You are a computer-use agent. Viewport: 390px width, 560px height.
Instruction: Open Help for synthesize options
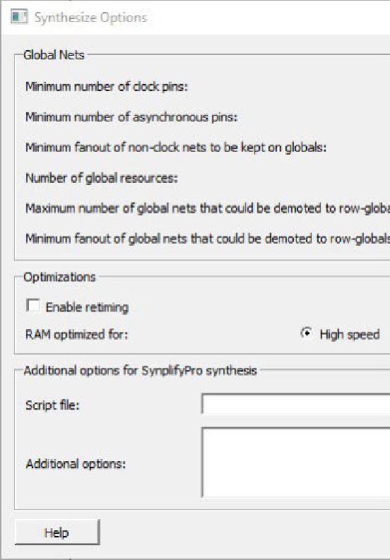(x=57, y=532)
